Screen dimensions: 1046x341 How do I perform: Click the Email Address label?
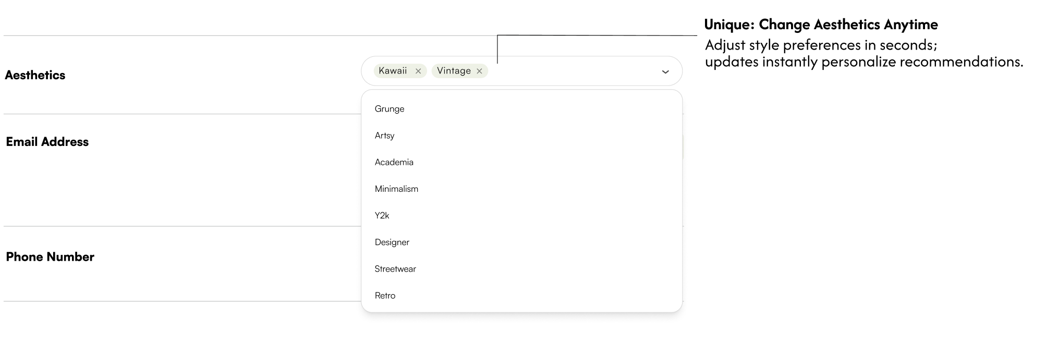coord(47,141)
